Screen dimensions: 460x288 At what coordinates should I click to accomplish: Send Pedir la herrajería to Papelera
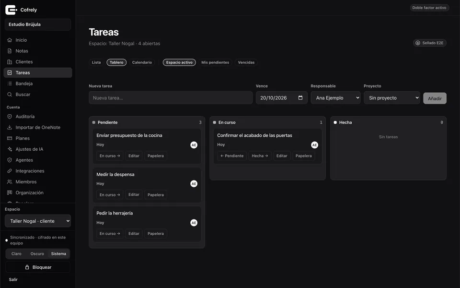(155, 233)
